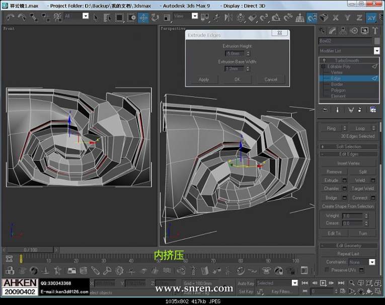
Task: Expand the Soft Selection rollout
Action: point(349,146)
